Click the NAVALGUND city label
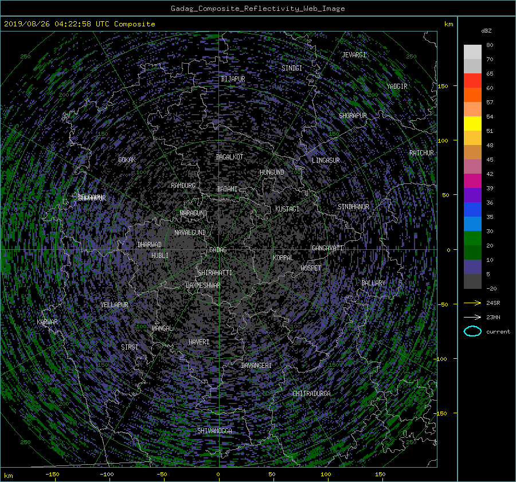516x482 pixels. [x=190, y=233]
